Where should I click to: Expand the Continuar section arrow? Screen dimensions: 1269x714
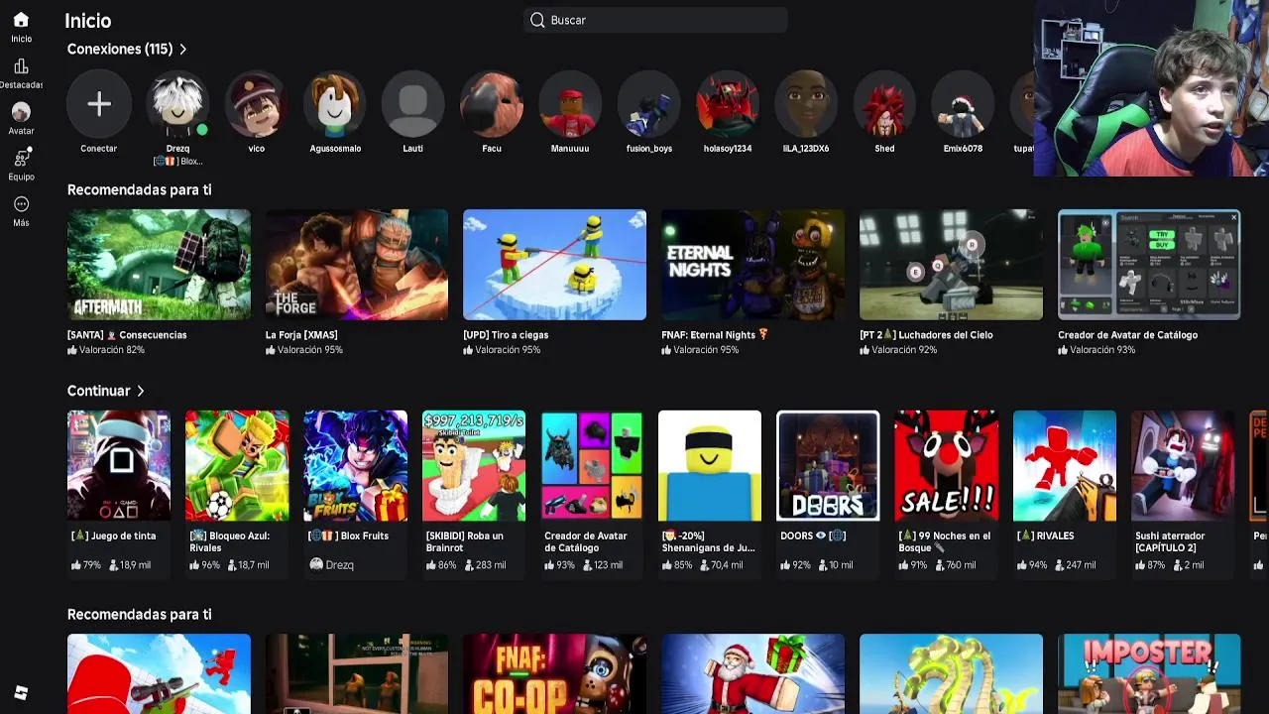click(141, 391)
